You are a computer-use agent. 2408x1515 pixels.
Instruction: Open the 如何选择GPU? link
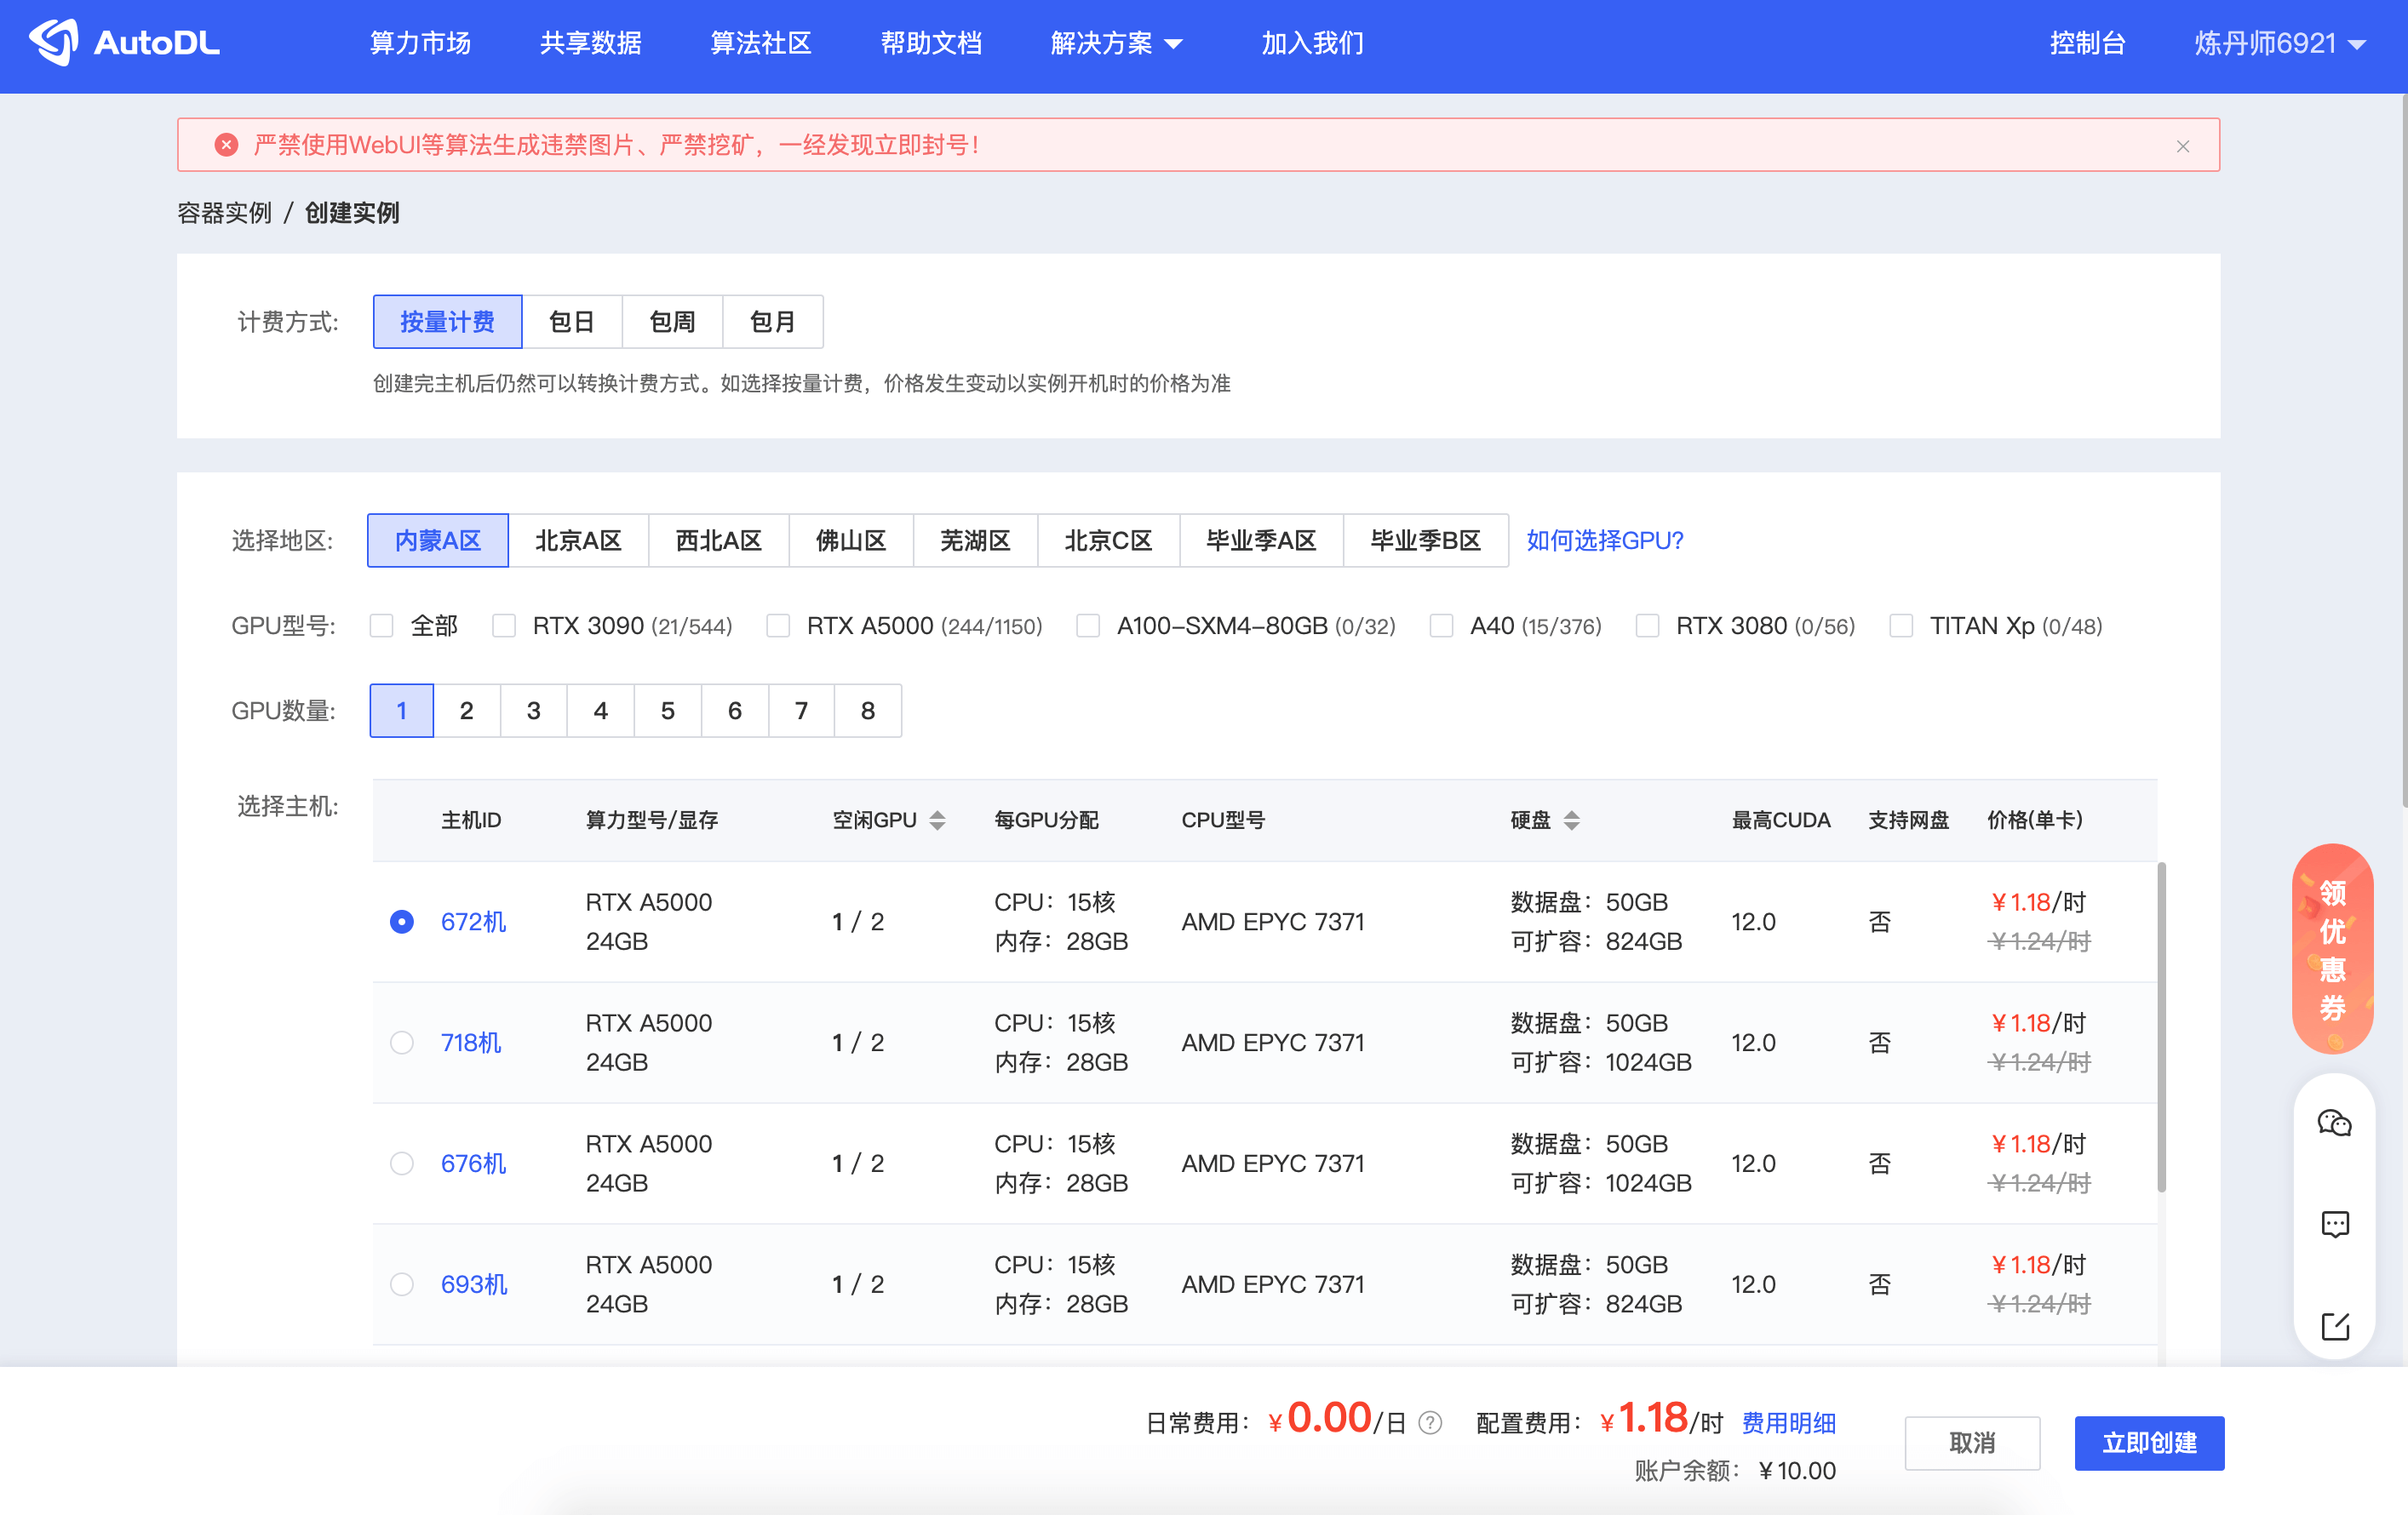tap(1604, 540)
